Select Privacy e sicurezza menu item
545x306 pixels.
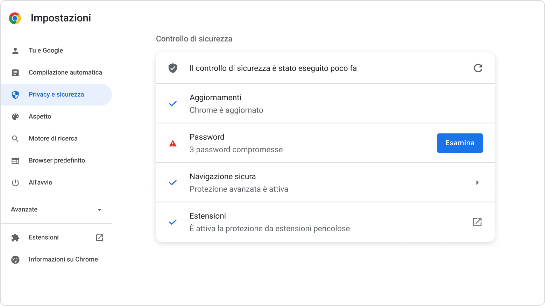[56, 95]
